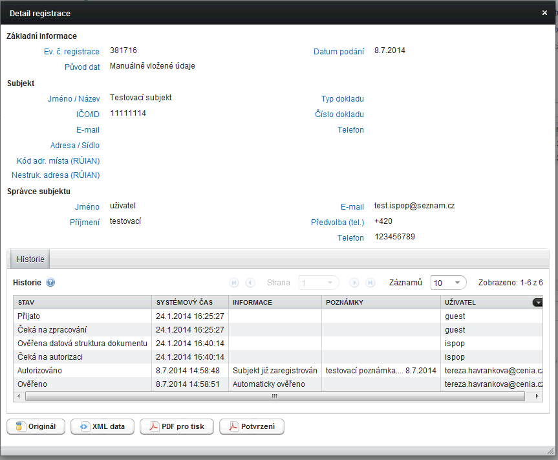Click phone number 123456789

point(394,237)
